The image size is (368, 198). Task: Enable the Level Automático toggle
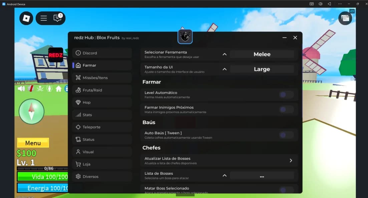click(286, 95)
